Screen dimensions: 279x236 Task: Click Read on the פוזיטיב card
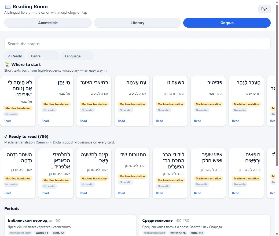pyautogui.click(x=197, y=121)
